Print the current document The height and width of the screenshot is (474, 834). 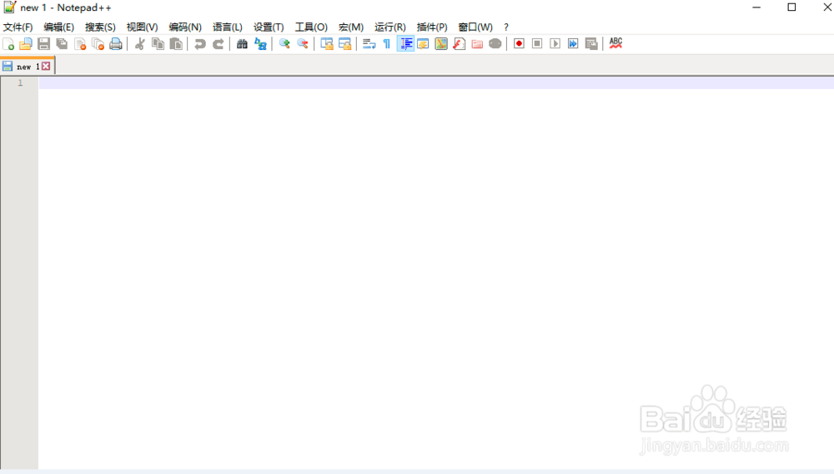(x=115, y=44)
